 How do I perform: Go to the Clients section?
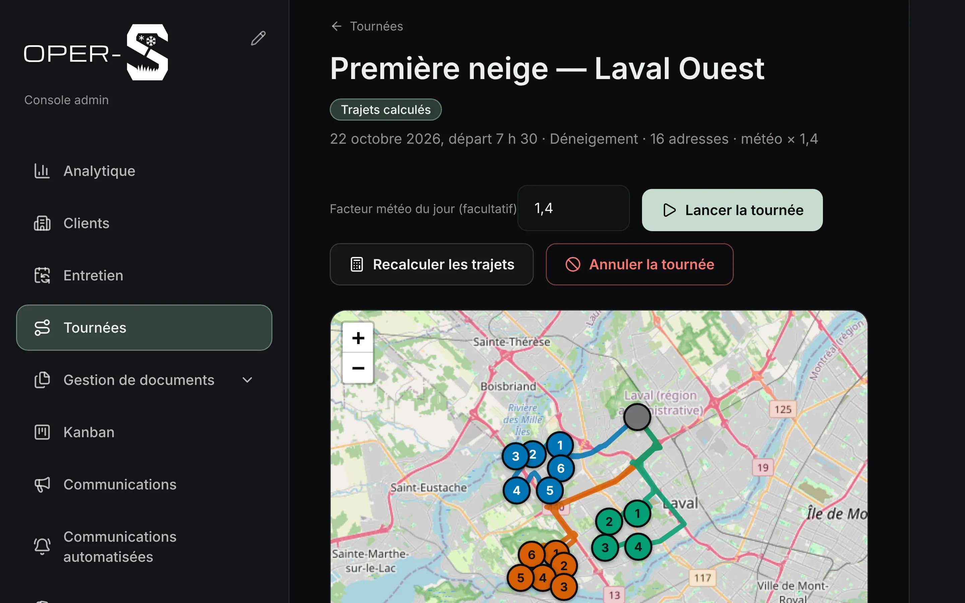tap(144, 223)
